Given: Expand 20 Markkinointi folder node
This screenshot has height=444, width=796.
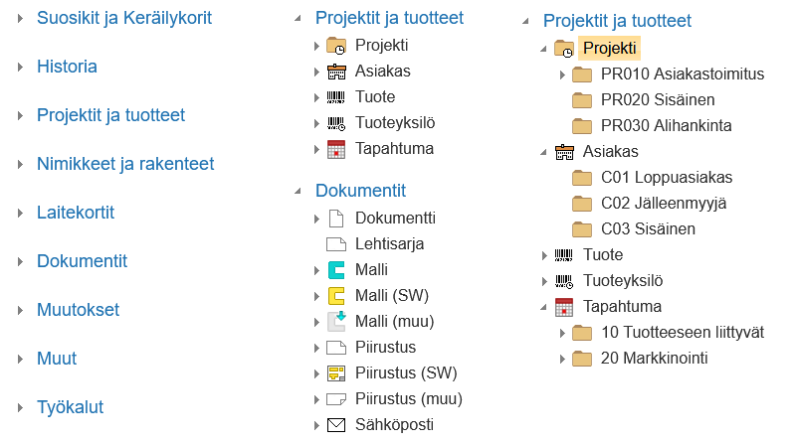Looking at the screenshot, I should [562, 359].
